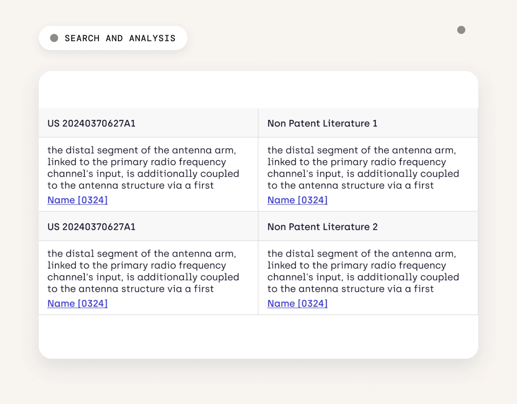Open Name [0324] link under first US patent
This screenshot has width=517, height=404.
point(78,200)
